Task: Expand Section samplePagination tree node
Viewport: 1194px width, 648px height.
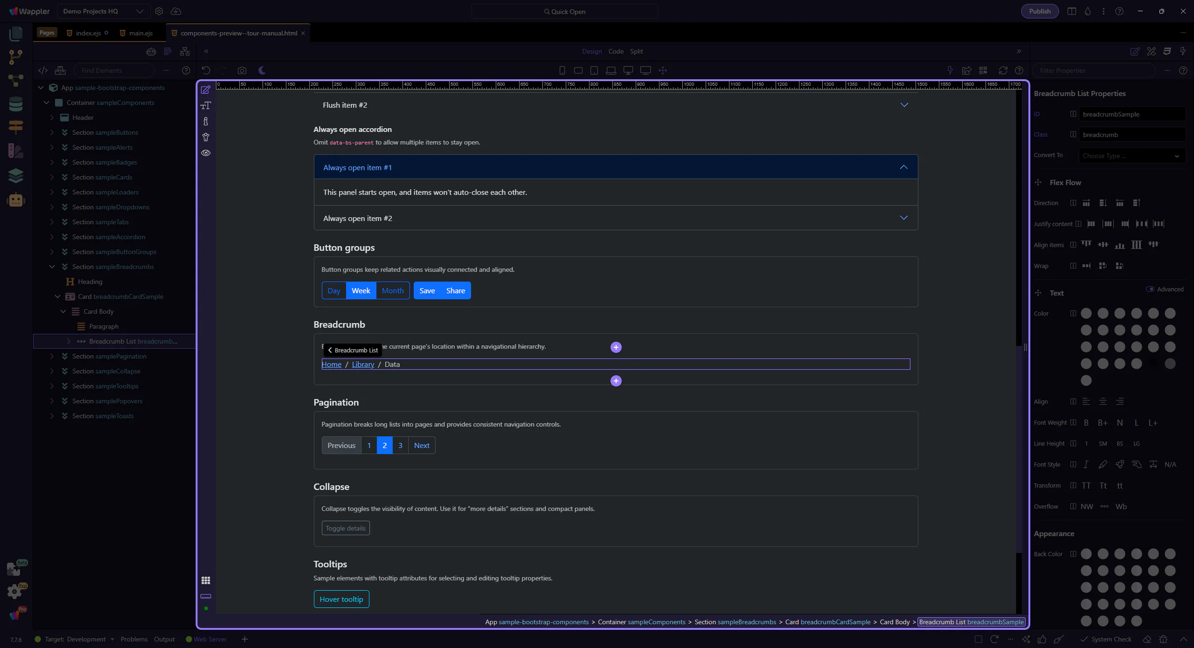Action: pos(52,356)
